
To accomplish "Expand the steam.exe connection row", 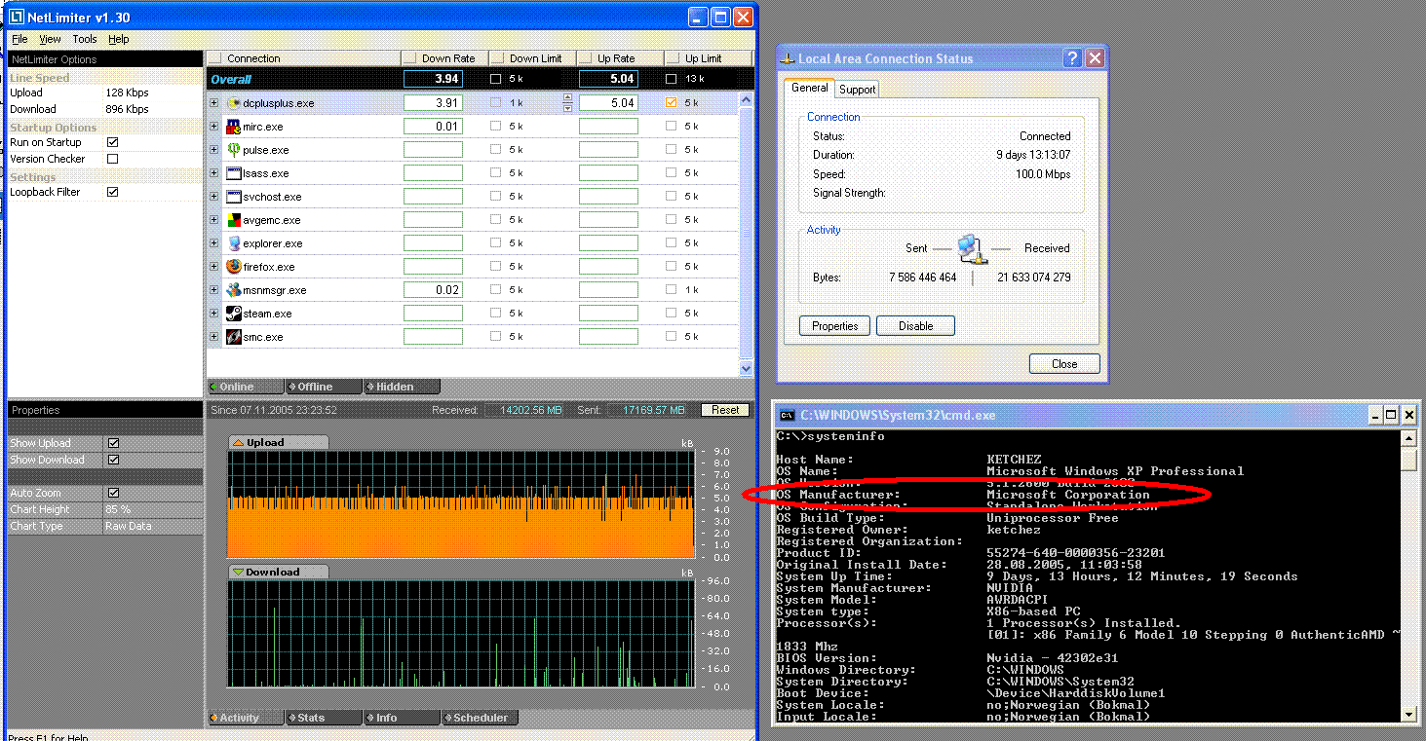I will click(214, 313).
